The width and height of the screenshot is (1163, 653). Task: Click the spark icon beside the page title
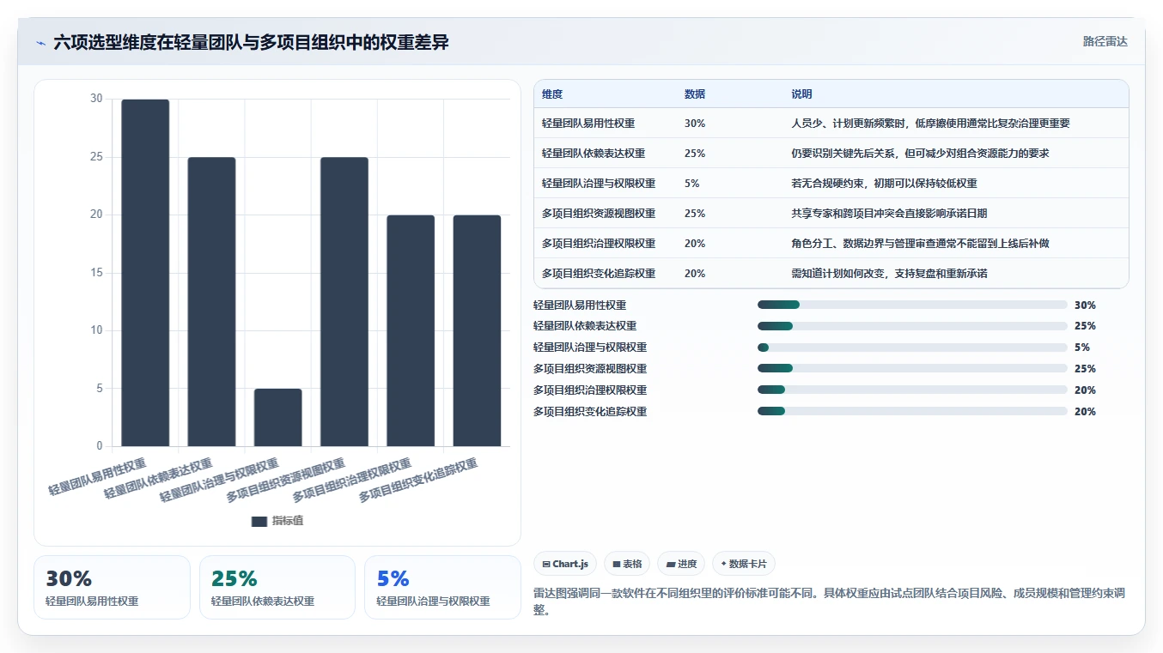pos(40,43)
